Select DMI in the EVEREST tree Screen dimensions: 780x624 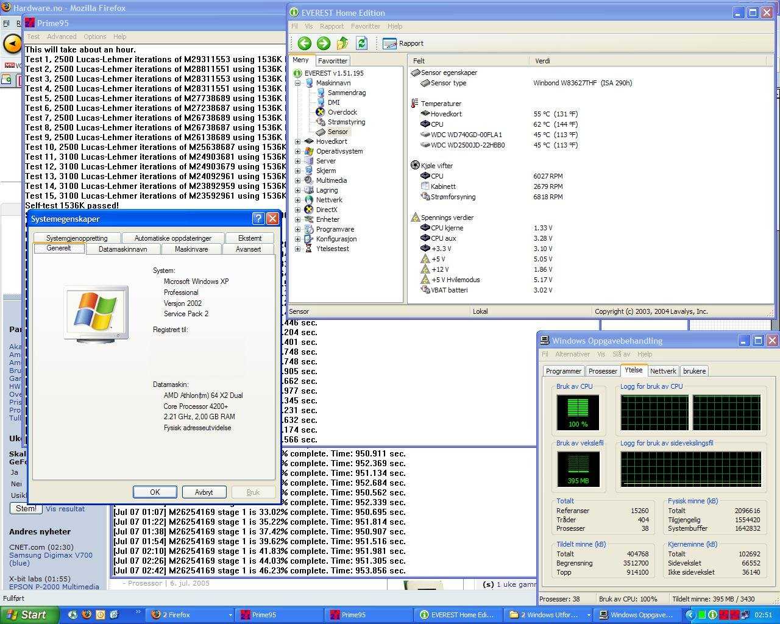pyautogui.click(x=333, y=102)
